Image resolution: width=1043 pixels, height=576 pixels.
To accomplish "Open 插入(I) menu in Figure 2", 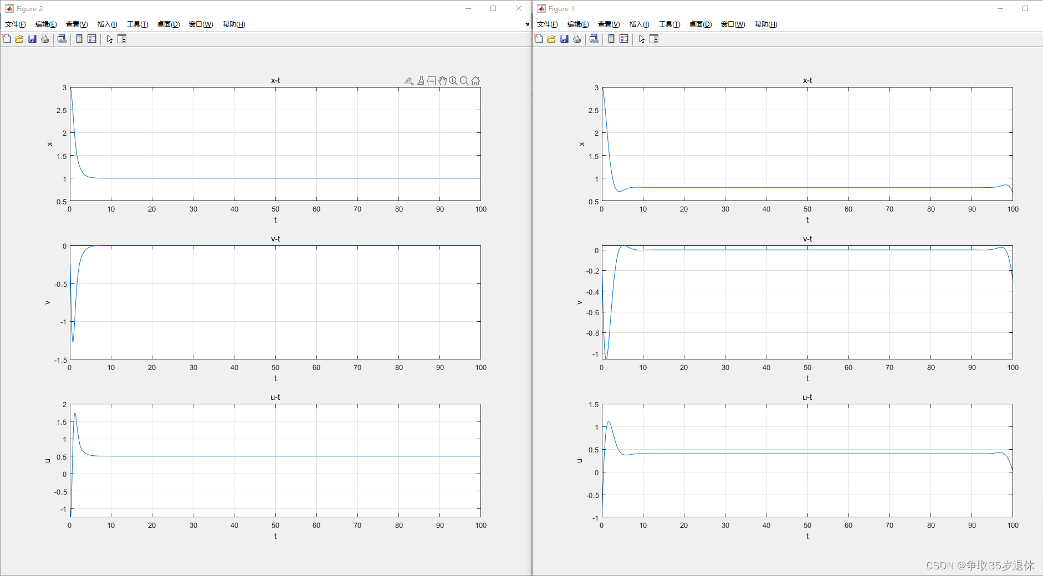I will point(108,24).
